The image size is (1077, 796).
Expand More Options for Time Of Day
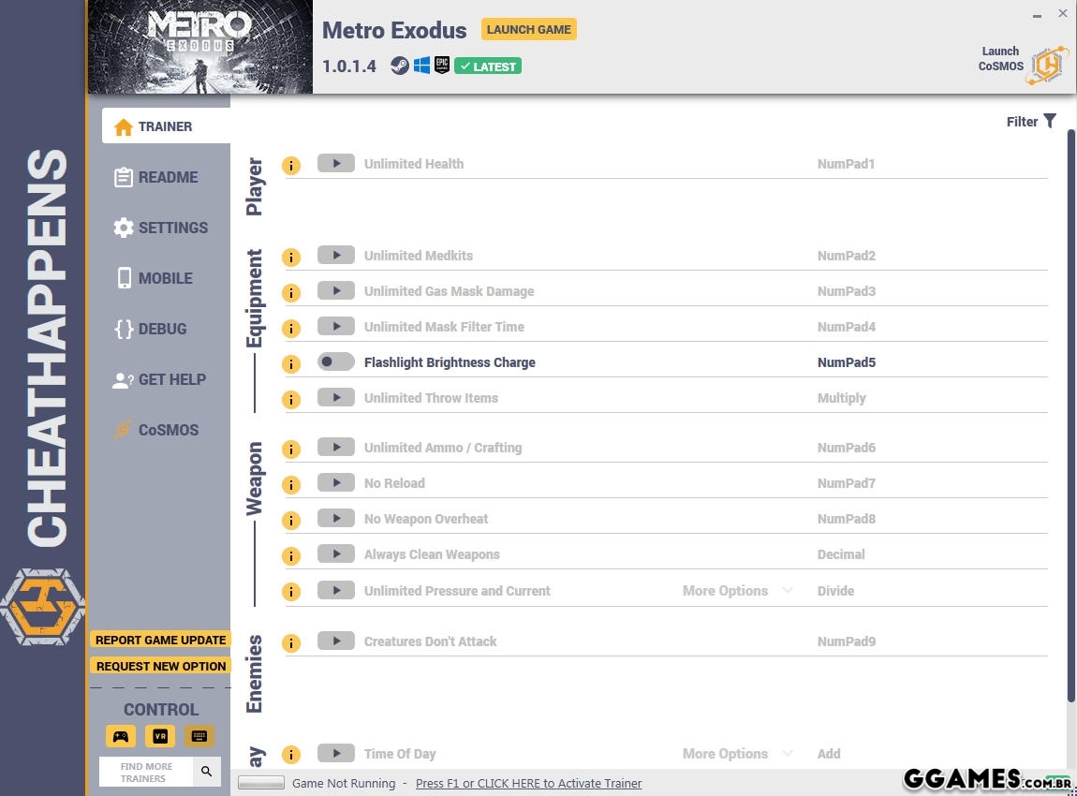pyautogui.click(x=736, y=754)
